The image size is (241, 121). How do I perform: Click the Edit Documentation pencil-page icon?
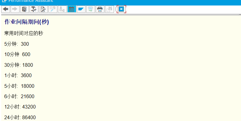43,9
